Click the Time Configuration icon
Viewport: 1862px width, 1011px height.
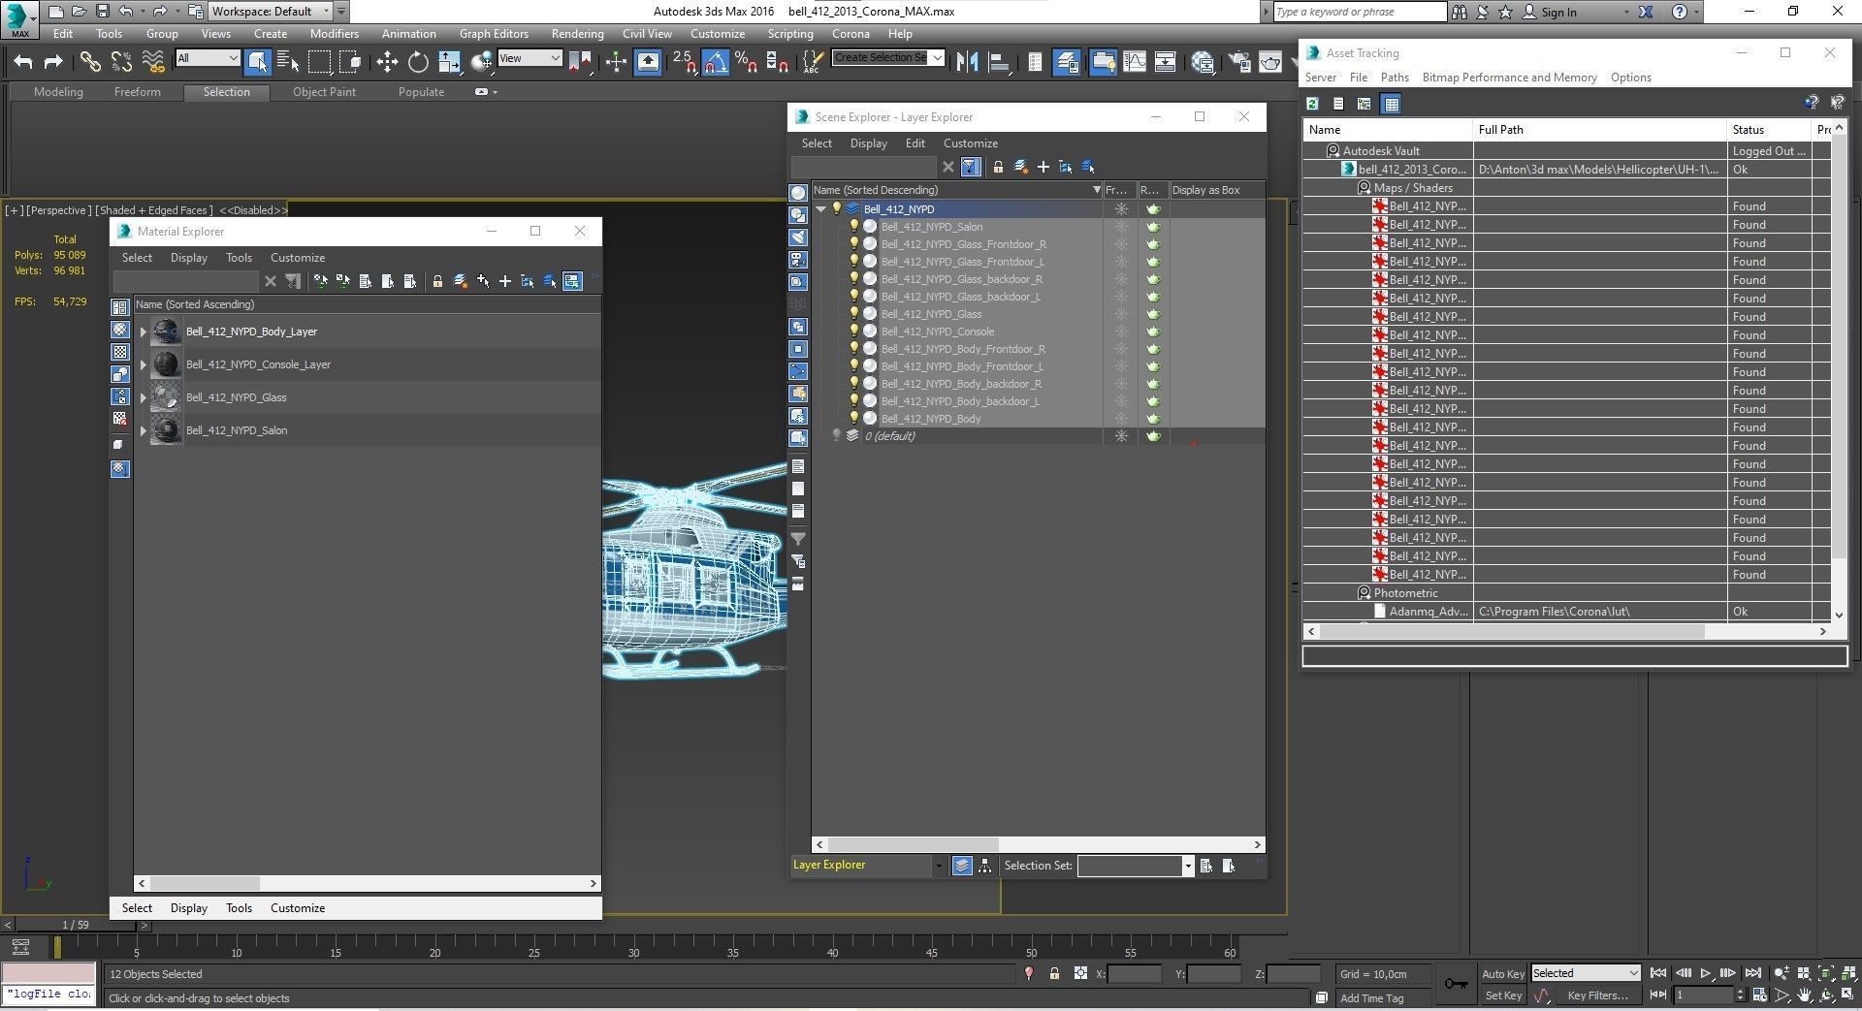tap(1759, 995)
